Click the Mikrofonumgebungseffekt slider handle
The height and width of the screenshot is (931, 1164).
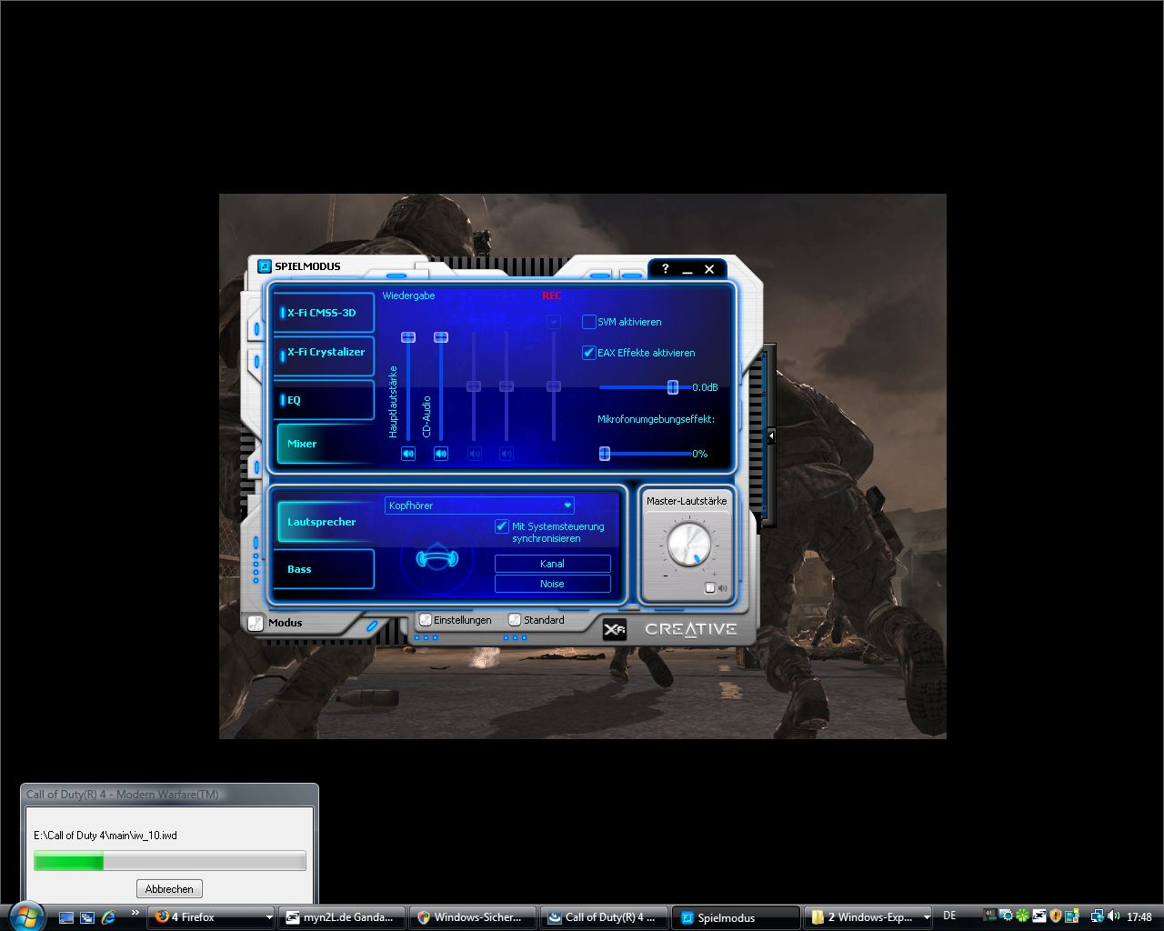pos(605,453)
